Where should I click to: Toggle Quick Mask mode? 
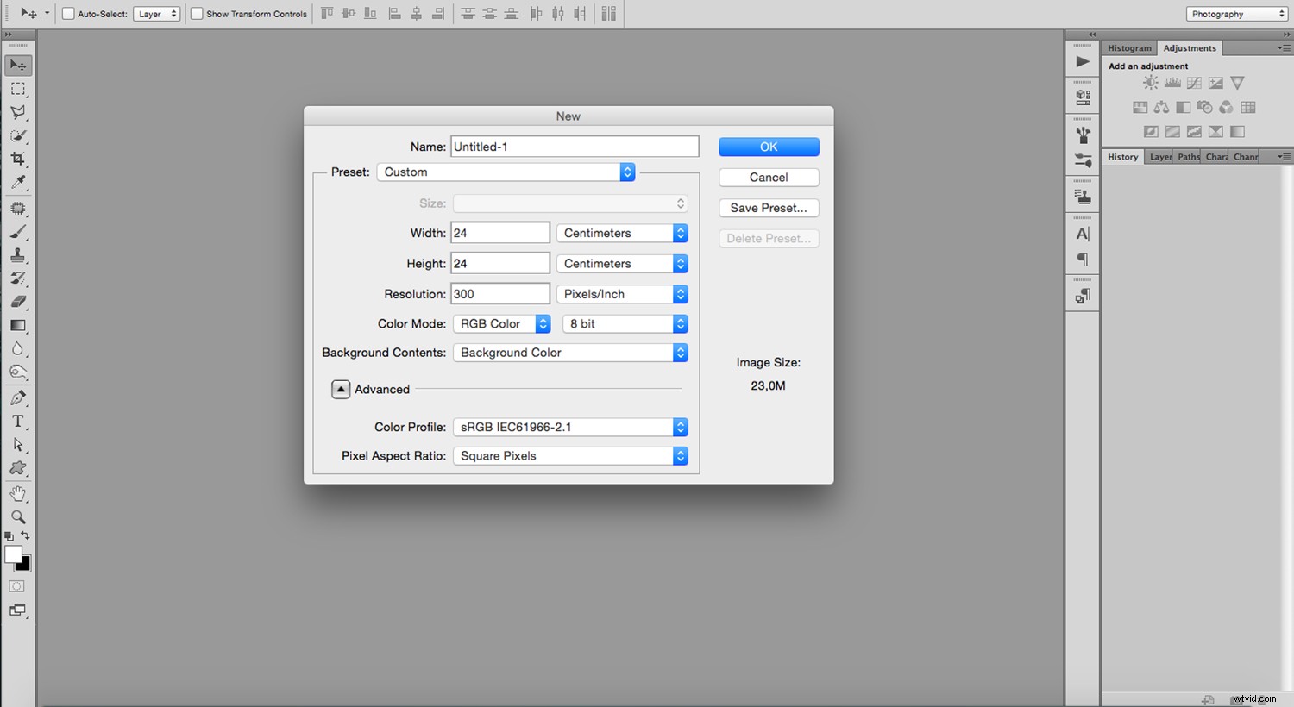coord(16,585)
